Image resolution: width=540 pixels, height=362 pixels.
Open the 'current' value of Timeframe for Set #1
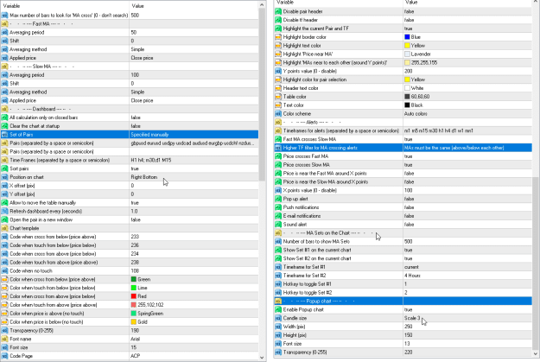(x=411, y=267)
